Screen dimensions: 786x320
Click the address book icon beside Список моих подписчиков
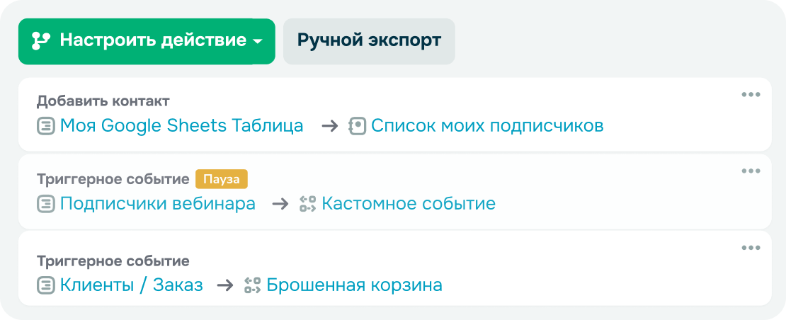click(358, 127)
